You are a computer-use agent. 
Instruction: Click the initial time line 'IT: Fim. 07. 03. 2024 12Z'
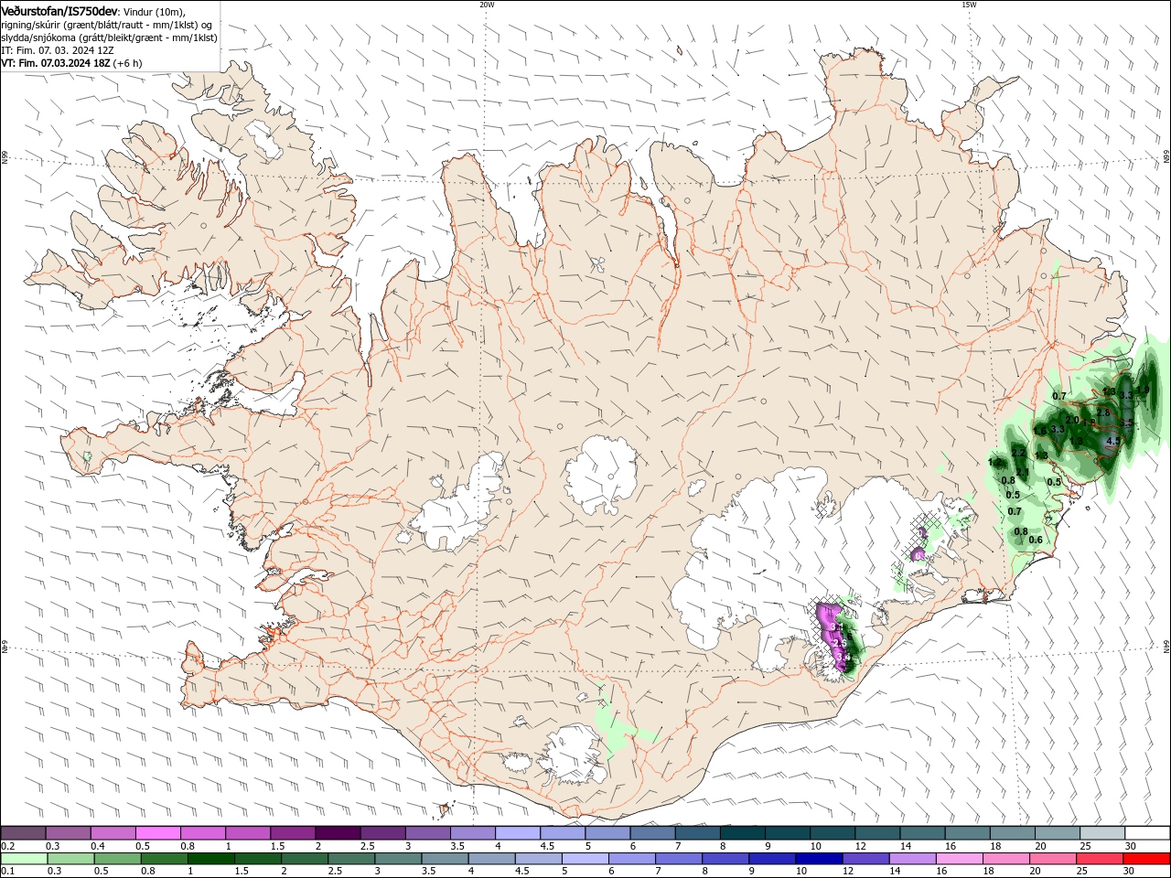pos(57,50)
